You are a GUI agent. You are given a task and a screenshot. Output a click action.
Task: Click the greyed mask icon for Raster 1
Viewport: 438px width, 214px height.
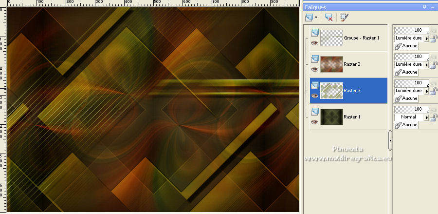433,109
